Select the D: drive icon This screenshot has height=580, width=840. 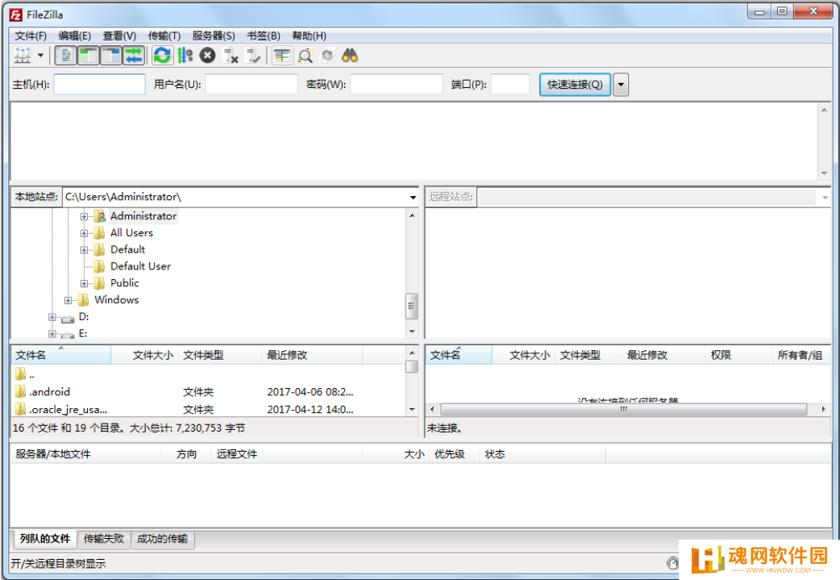pyautogui.click(x=68, y=319)
